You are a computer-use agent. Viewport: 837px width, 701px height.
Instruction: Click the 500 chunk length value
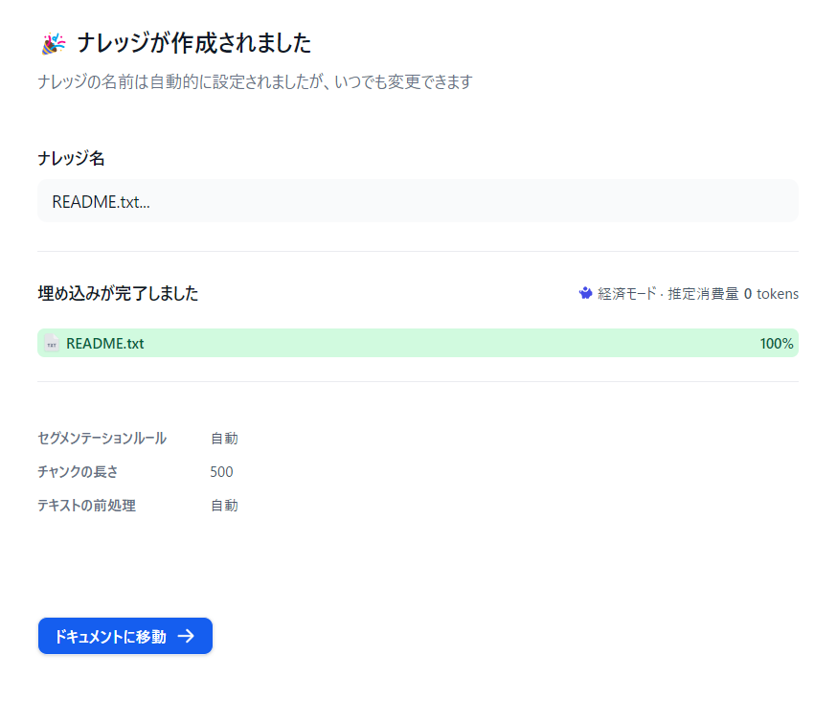pos(221,472)
